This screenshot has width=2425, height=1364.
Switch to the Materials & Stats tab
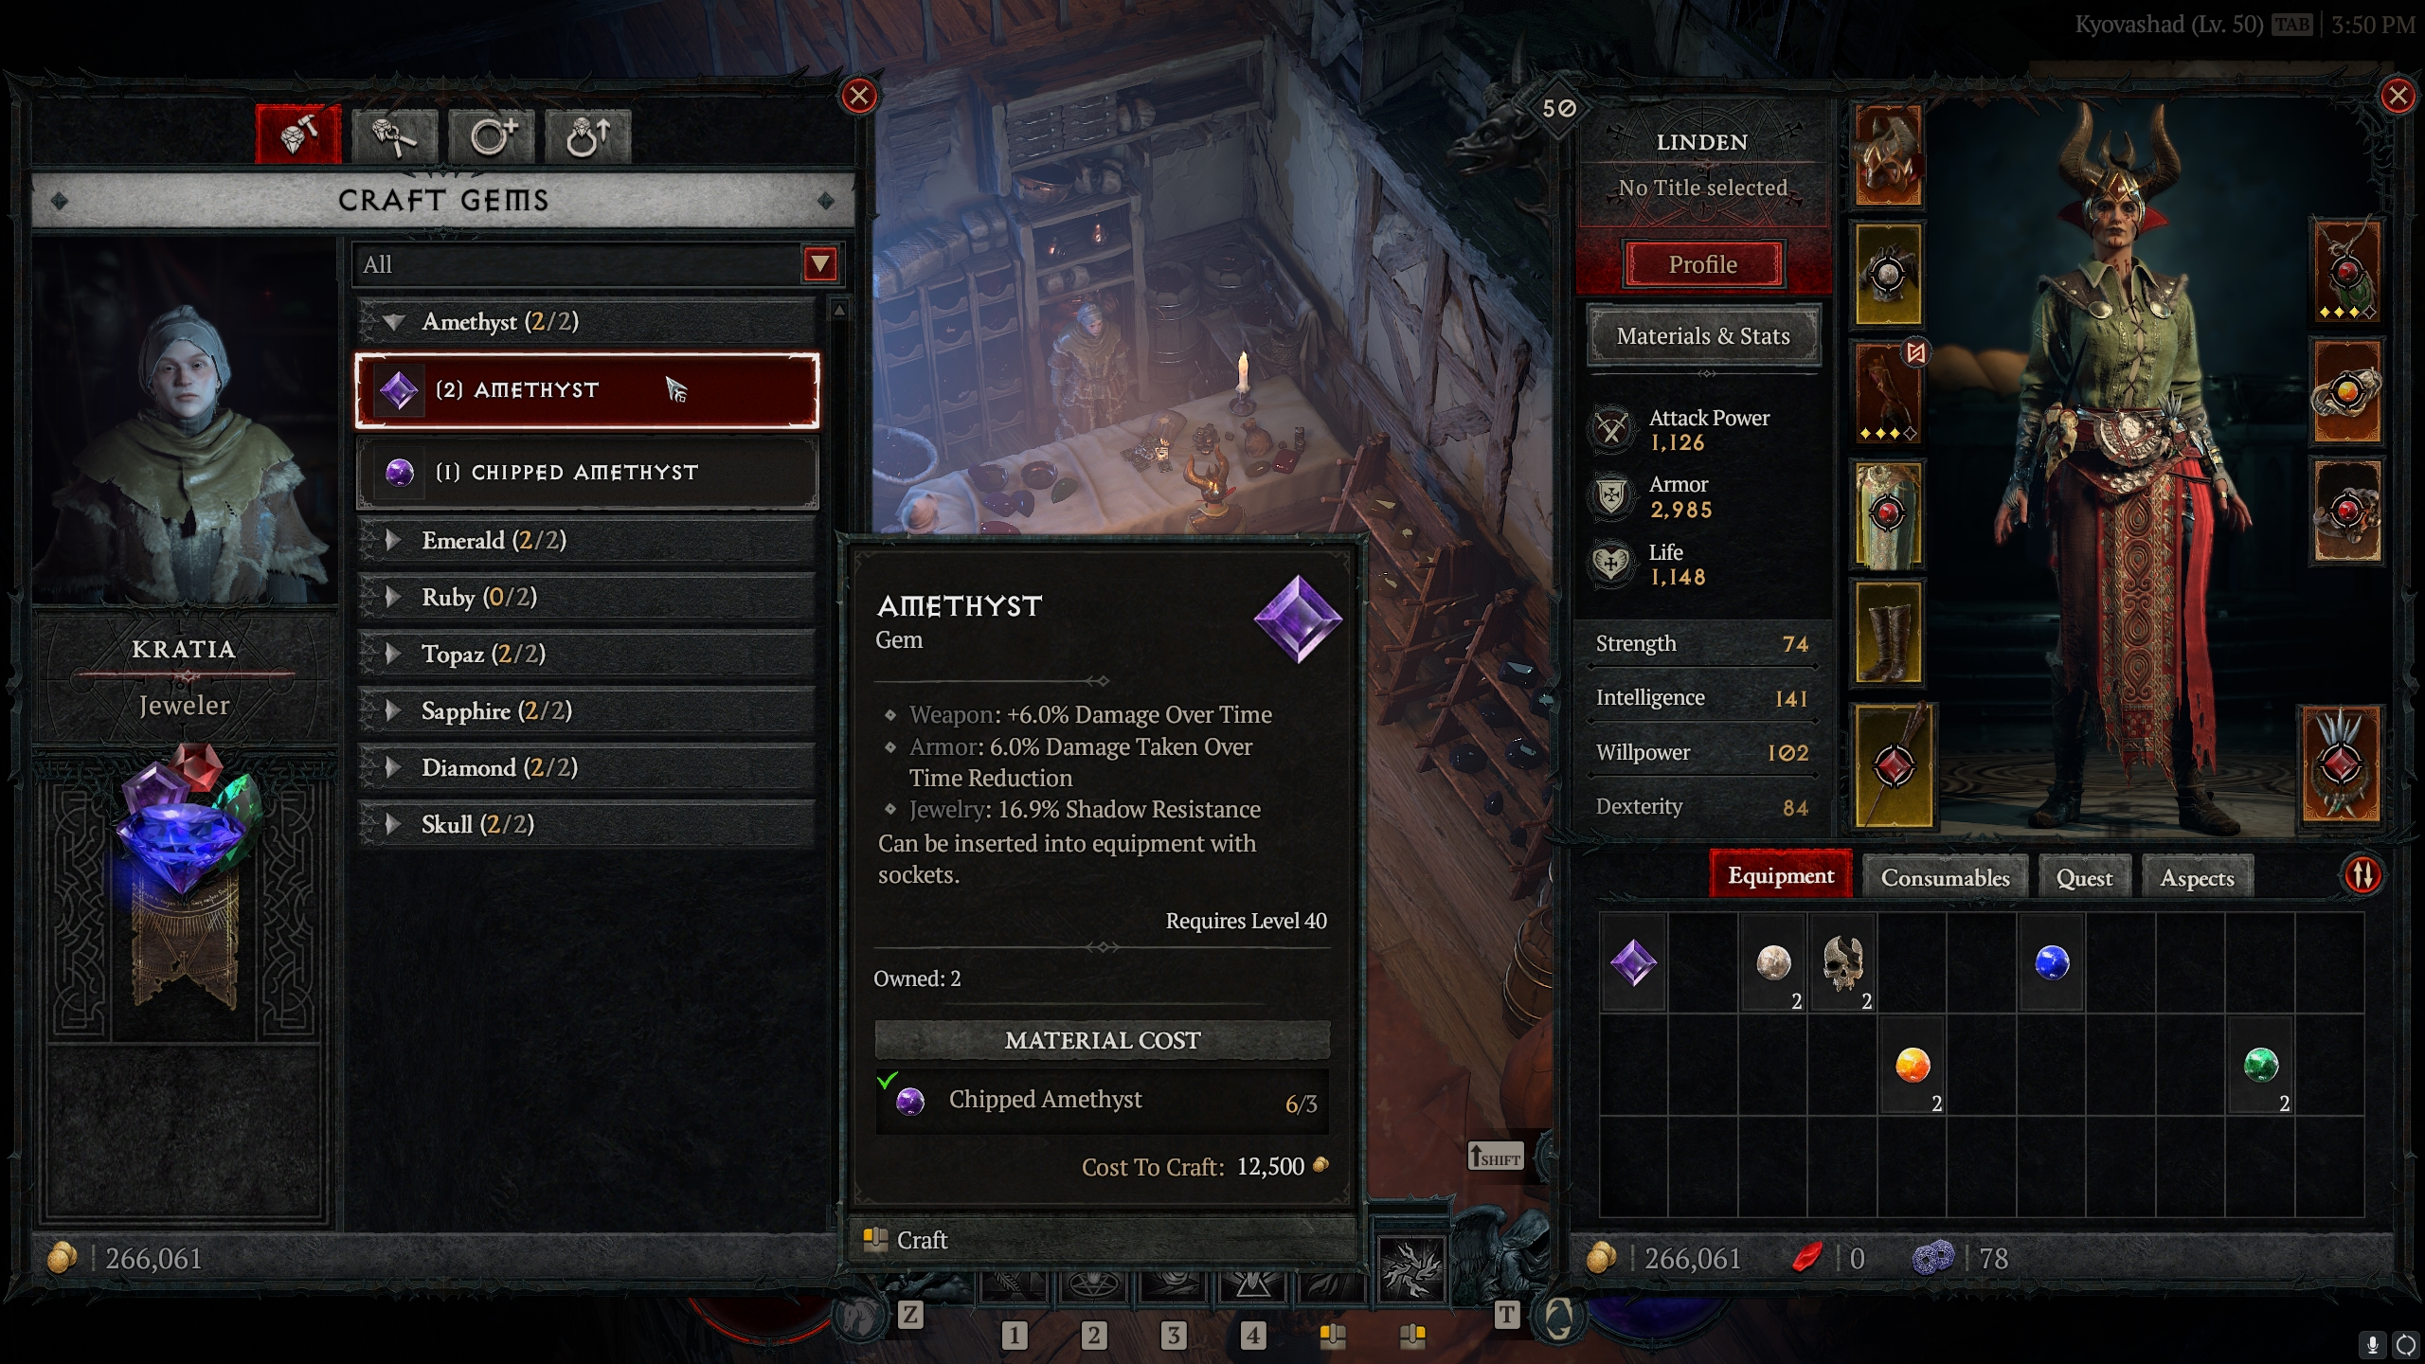(1702, 334)
